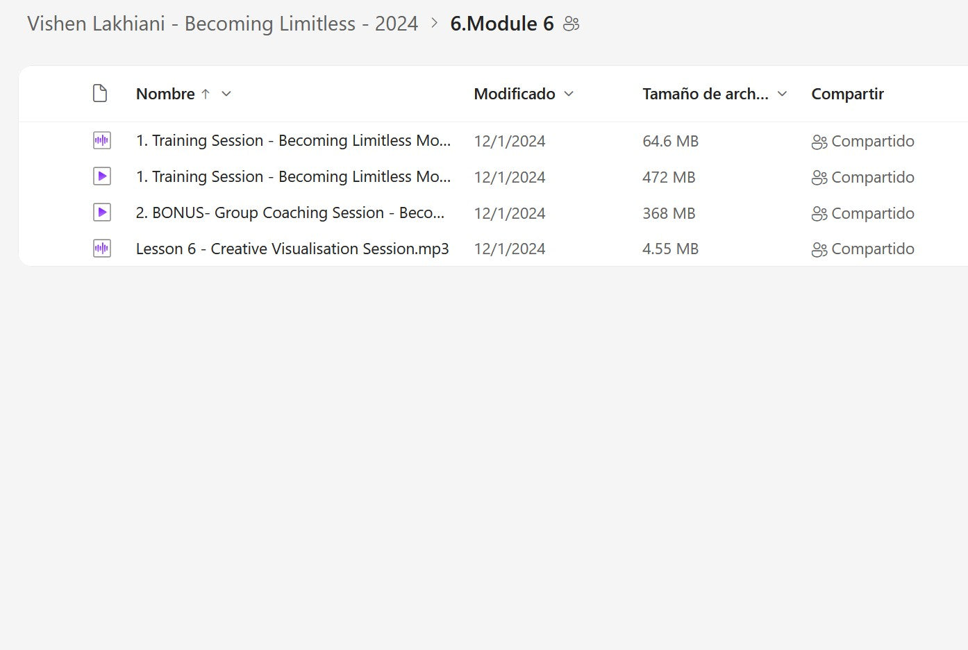Click the video play icon of the 472 MB file
The height and width of the screenshot is (650, 968).
102,177
